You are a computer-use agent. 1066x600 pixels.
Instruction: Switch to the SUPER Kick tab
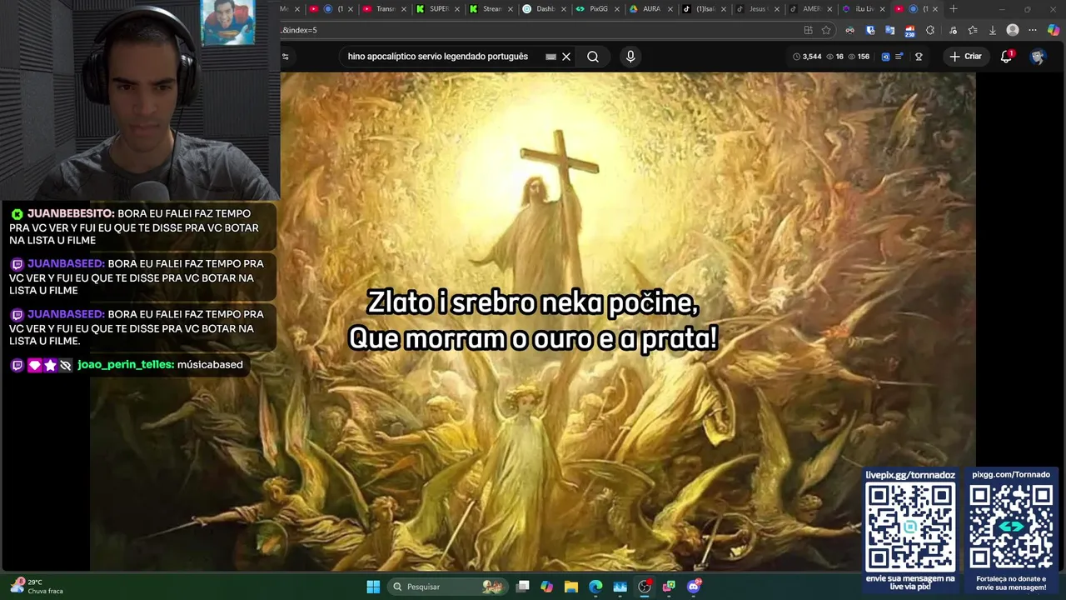[438, 9]
